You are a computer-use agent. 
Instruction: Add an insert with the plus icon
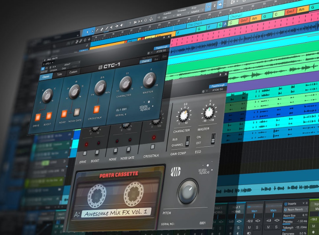pyautogui.click(x=306, y=203)
